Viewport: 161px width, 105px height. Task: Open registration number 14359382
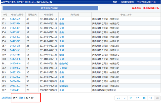click(x=15, y=68)
